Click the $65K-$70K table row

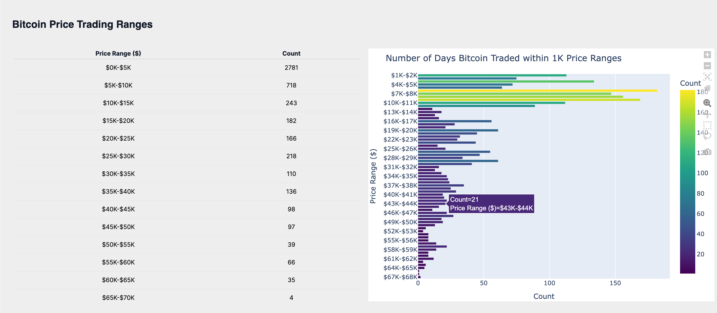(118, 297)
